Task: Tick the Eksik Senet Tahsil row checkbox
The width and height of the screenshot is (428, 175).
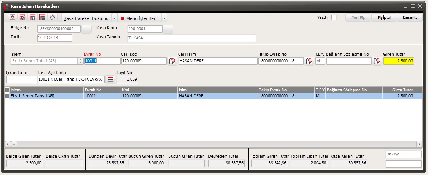Action: click(x=7, y=96)
